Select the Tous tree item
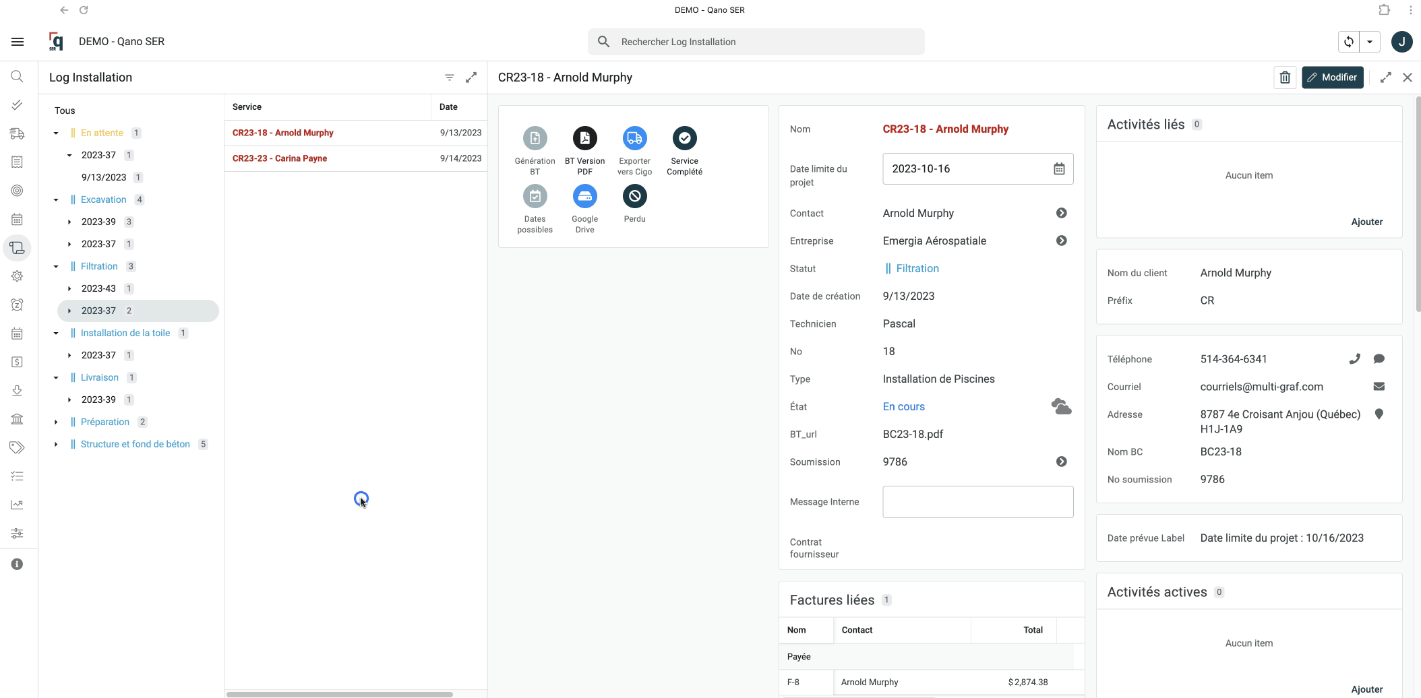The image size is (1421, 698). [x=65, y=110]
